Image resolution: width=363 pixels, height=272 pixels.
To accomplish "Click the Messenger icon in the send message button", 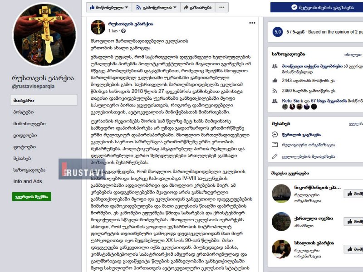I will 294,7.
